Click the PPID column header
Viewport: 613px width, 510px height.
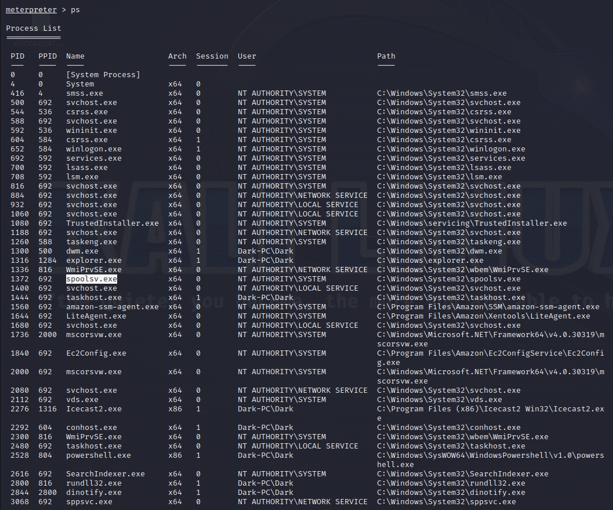click(x=48, y=56)
